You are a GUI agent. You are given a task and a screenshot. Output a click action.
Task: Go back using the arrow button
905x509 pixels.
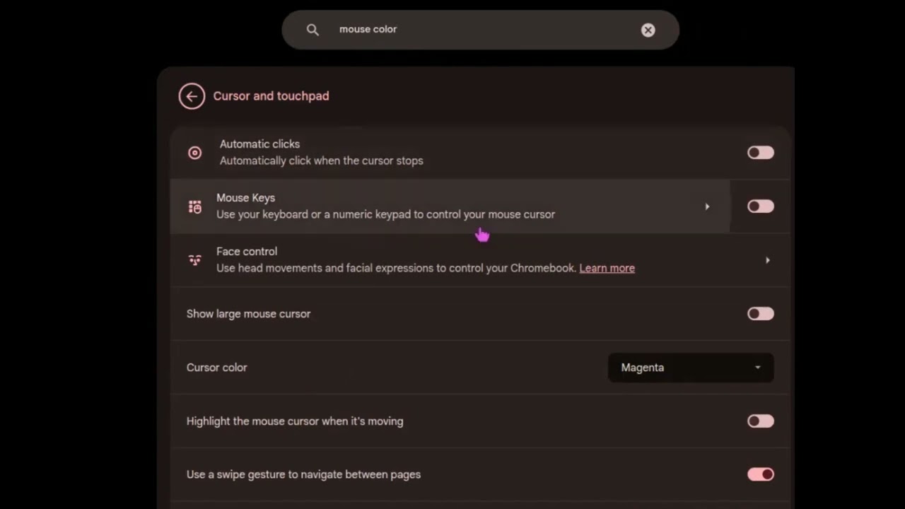(192, 96)
